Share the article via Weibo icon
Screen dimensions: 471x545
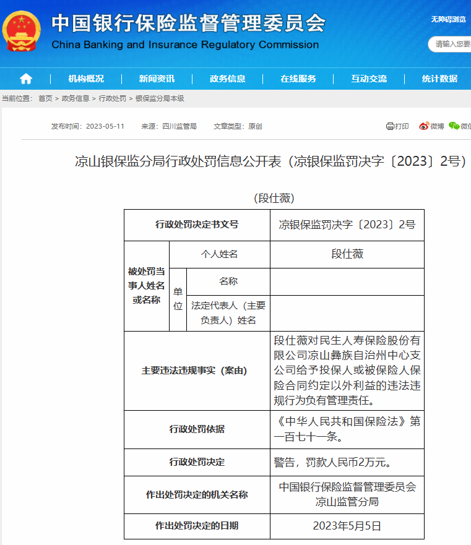[424, 126]
